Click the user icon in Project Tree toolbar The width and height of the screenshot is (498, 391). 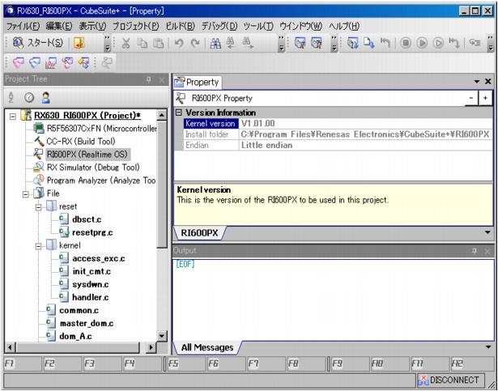tap(45, 96)
